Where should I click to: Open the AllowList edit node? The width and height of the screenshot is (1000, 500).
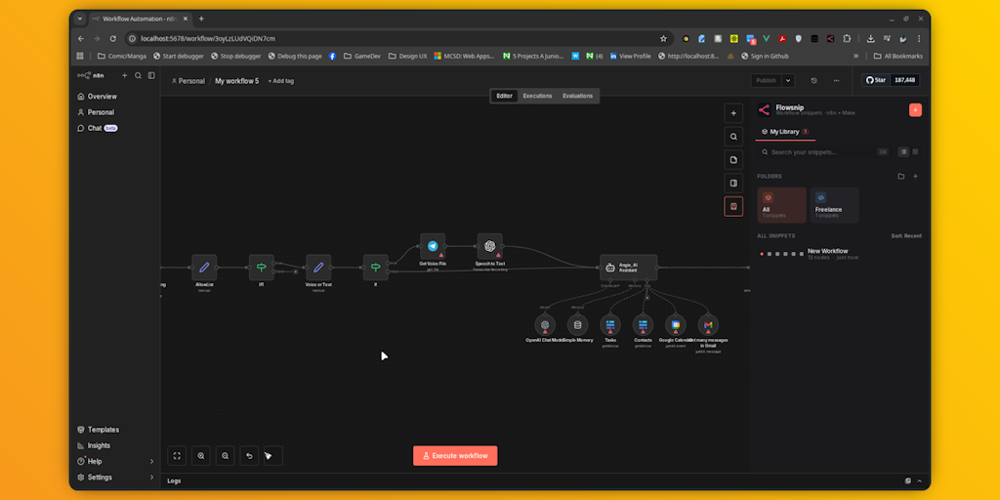tap(204, 268)
